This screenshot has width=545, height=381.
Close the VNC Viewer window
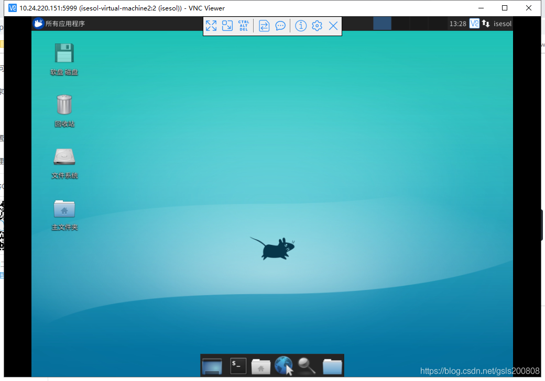click(529, 8)
